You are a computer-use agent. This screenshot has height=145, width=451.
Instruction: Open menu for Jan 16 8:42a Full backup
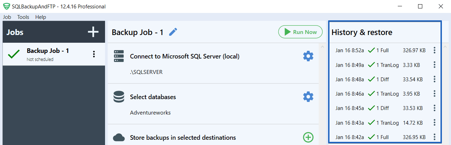click(x=435, y=137)
